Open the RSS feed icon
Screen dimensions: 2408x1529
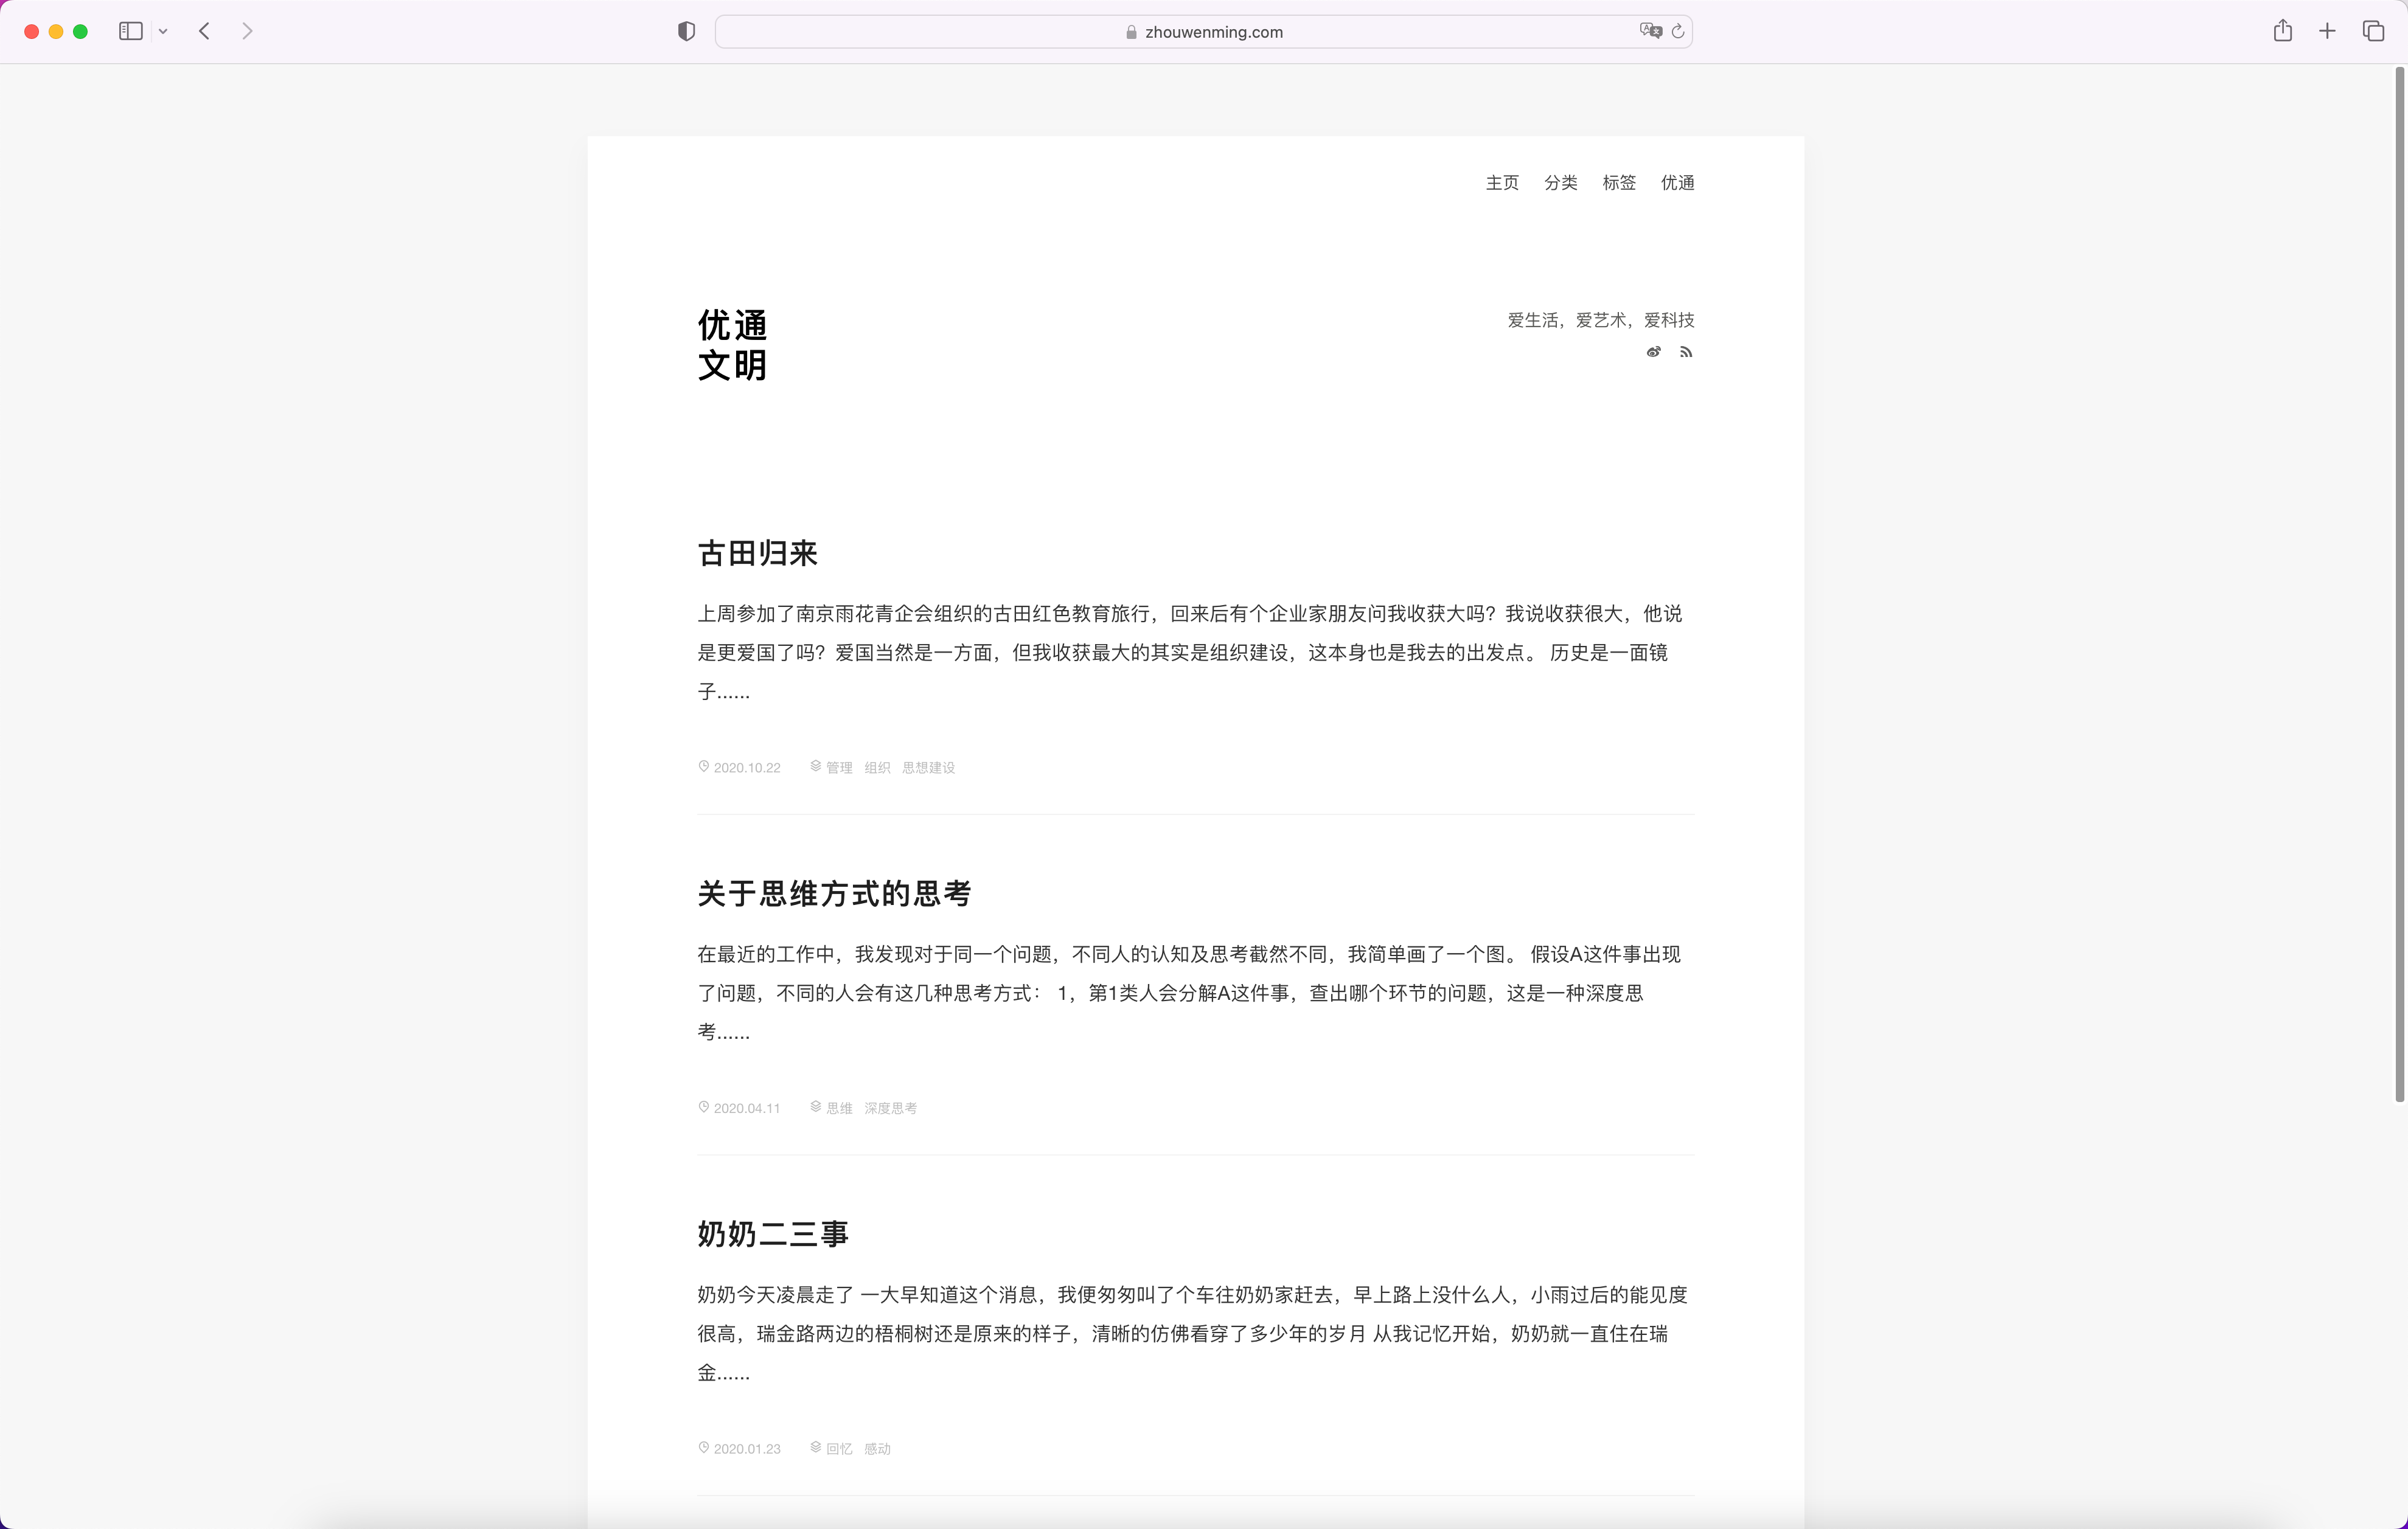(1686, 352)
